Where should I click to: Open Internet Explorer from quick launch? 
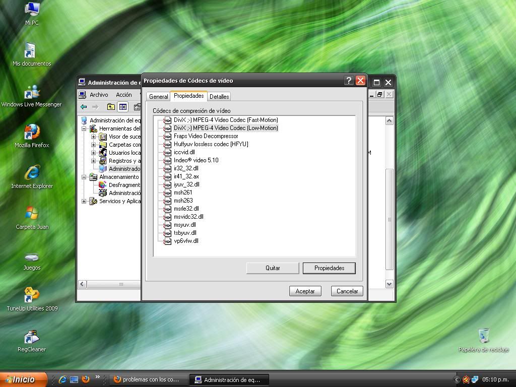click(x=62, y=379)
